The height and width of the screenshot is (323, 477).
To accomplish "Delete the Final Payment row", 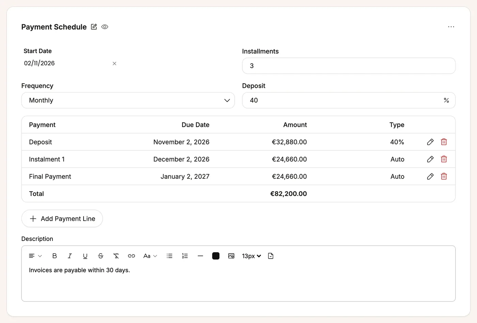I will tap(444, 176).
